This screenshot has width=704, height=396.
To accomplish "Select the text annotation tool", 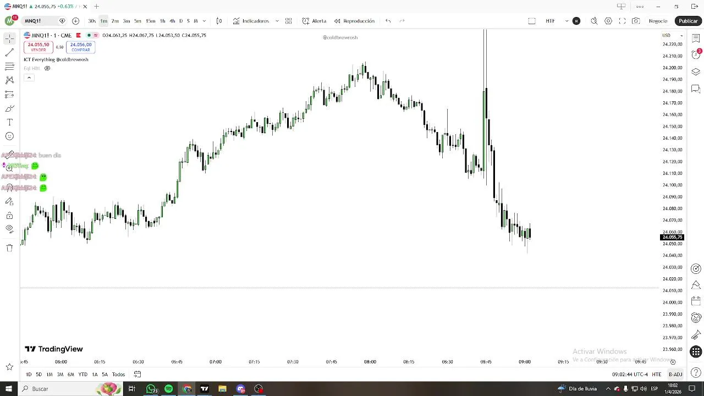I will [x=9, y=122].
